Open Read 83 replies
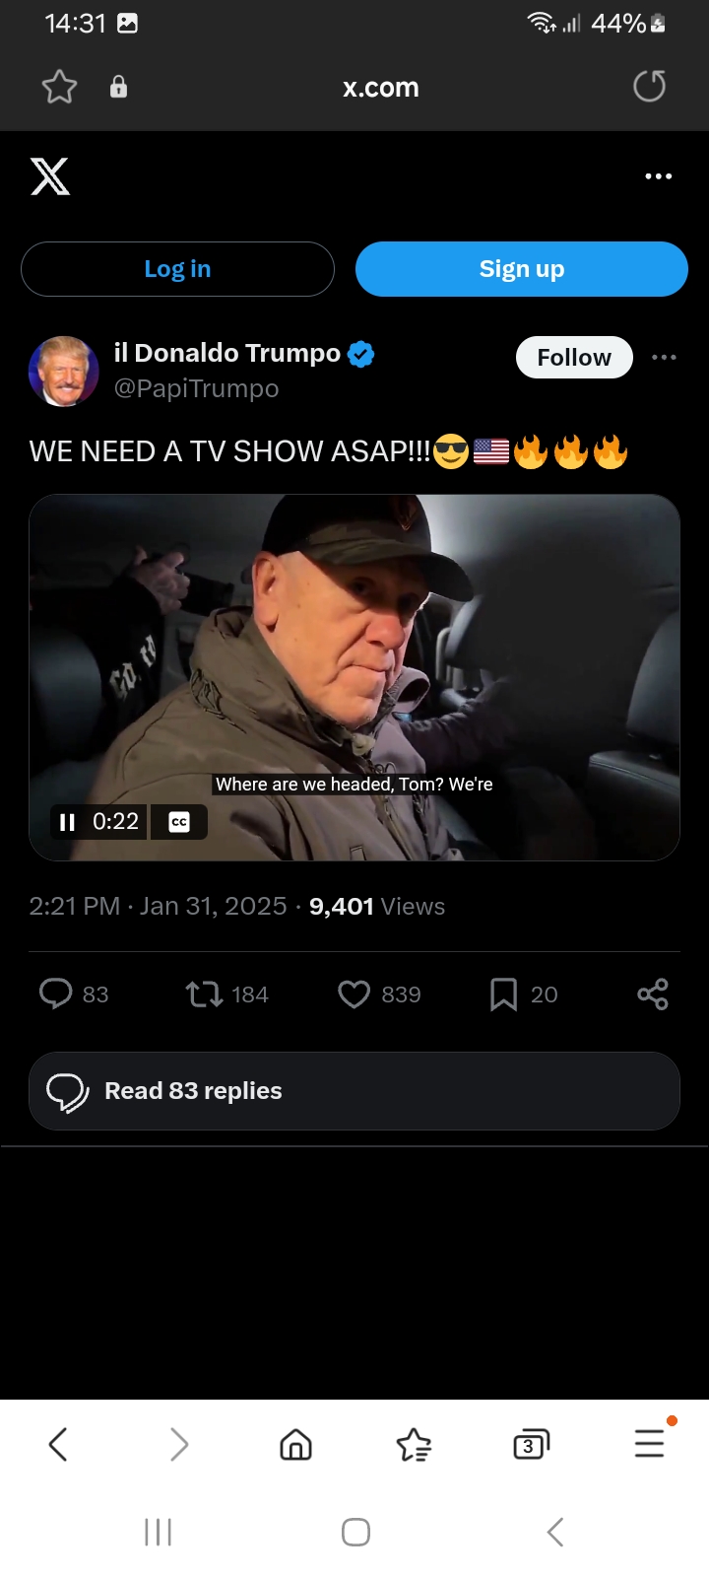 [354, 1091]
